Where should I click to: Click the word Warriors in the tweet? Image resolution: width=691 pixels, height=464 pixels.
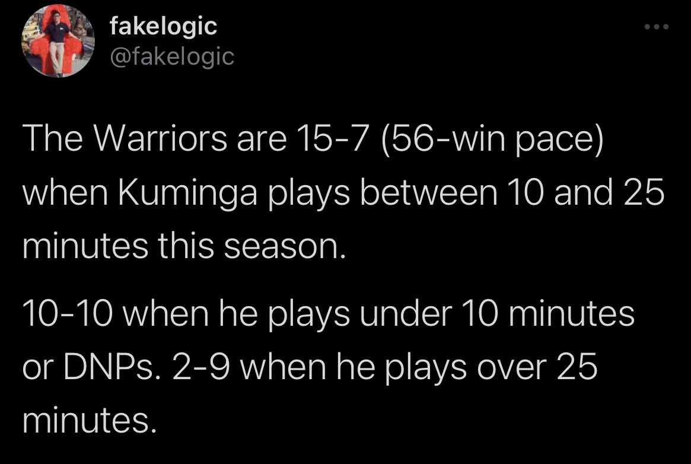tap(161, 138)
